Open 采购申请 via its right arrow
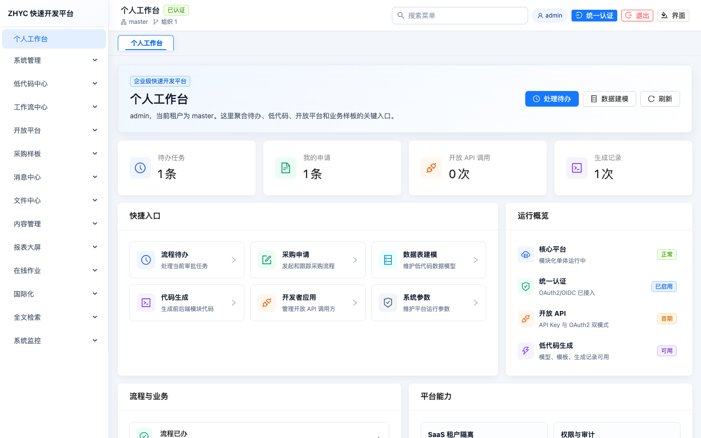This screenshot has width=701, height=438. pos(355,260)
